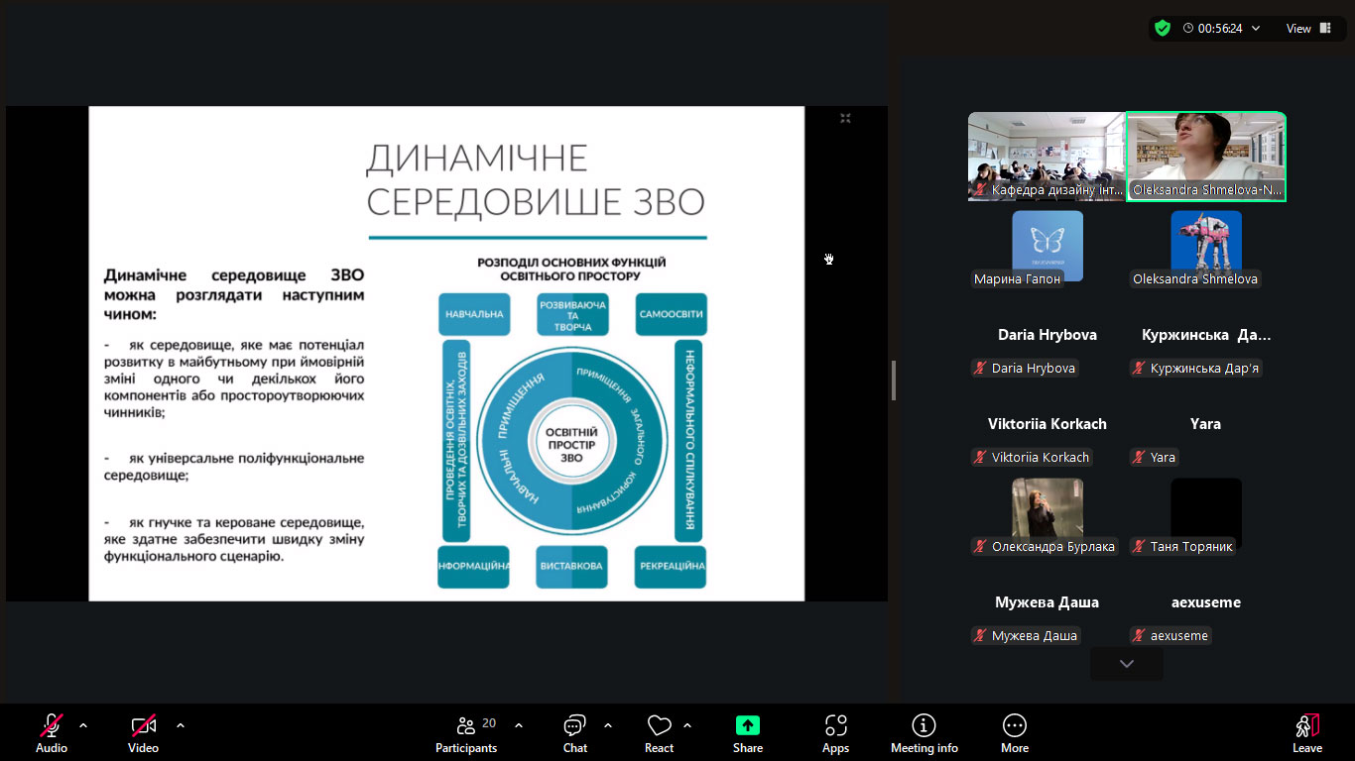This screenshot has height=761, width=1355.
Task: Click the green encryption shield icon
Action: tap(1163, 29)
